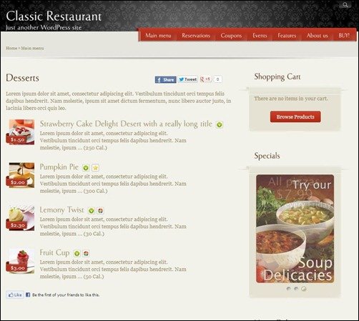
Task: Click the Twitter Tweet button
Action: [188, 79]
